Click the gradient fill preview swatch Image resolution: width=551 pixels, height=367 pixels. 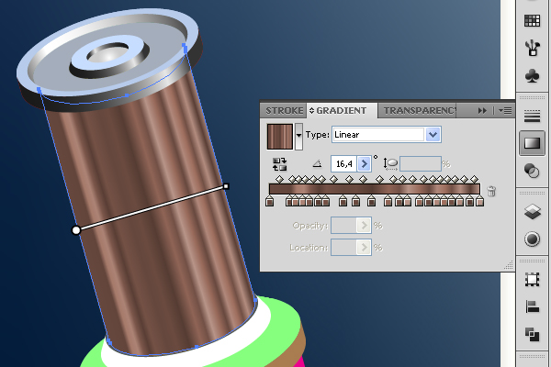pos(280,137)
